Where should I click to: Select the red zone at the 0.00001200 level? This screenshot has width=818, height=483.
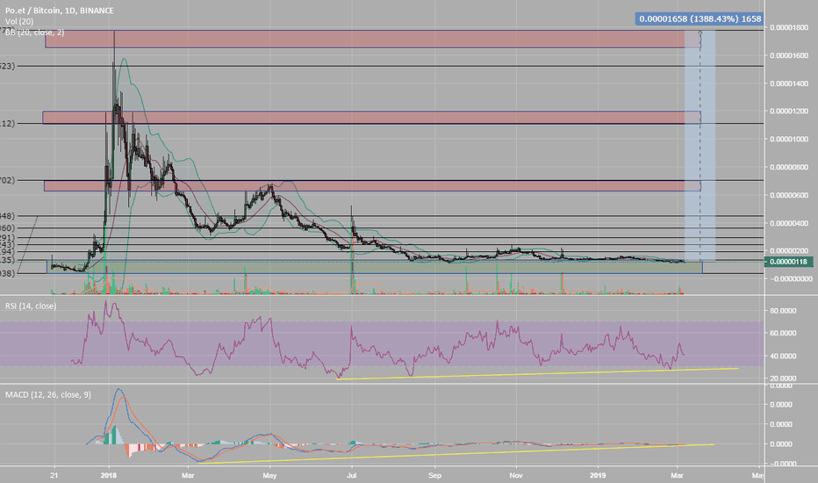point(371,118)
